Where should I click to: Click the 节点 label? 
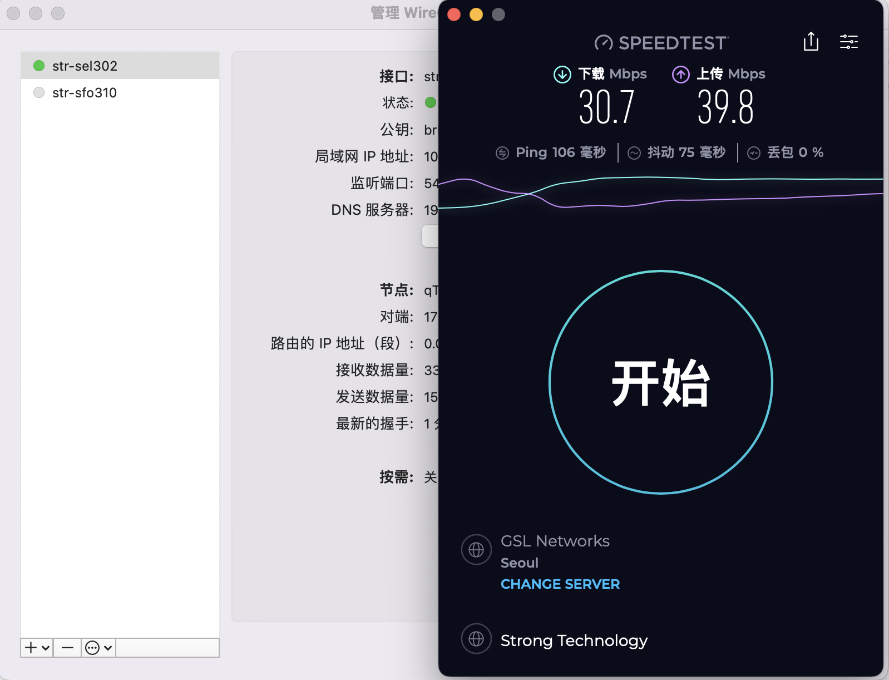[x=397, y=290]
